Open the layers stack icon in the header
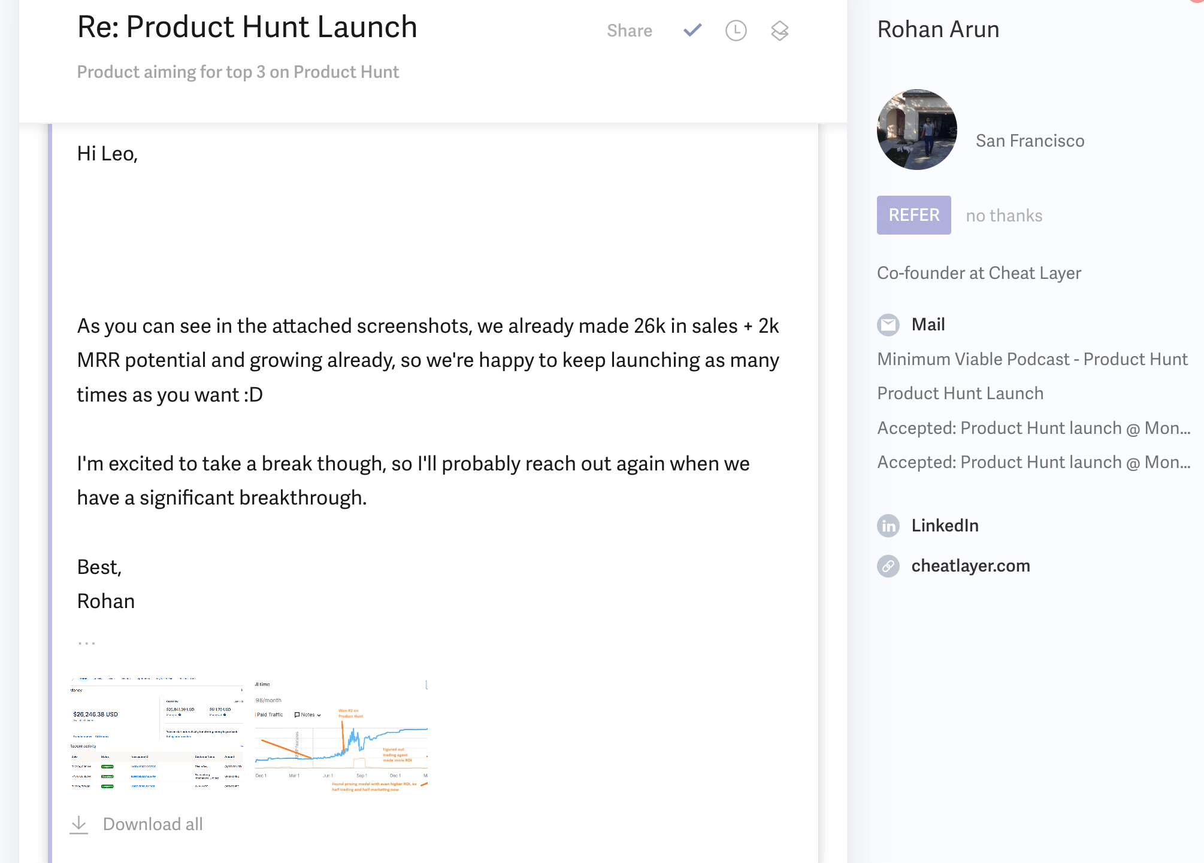This screenshot has height=863, width=1204. 779,31
